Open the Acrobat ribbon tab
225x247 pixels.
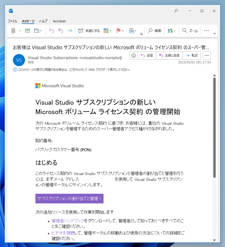pyautogui.click(x=59, y=21)
